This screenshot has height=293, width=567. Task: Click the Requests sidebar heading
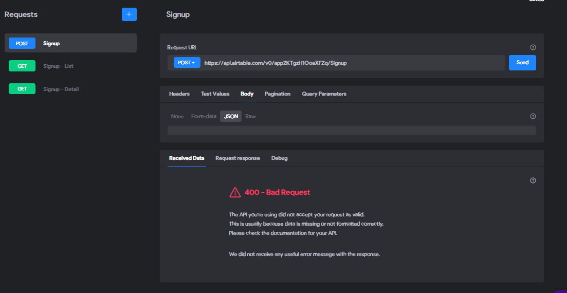(x=21, y=14)
